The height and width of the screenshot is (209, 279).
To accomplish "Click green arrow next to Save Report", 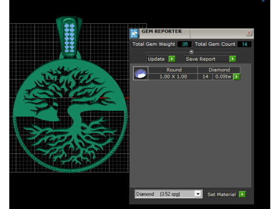I will point(233,59).
